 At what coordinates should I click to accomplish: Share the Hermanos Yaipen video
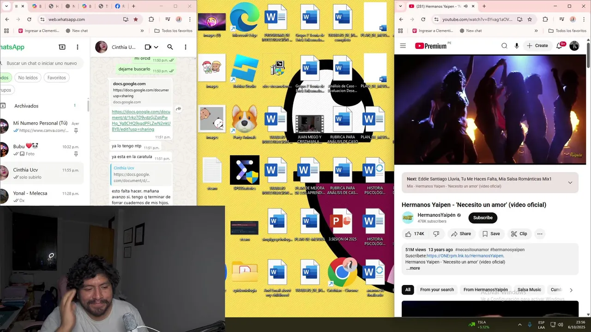[461, 234]
